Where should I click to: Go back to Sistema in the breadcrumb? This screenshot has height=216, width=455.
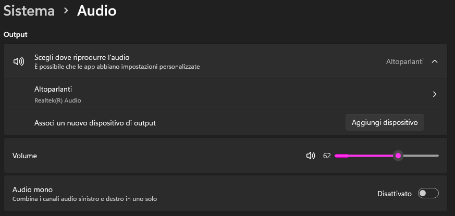[29, 11]
